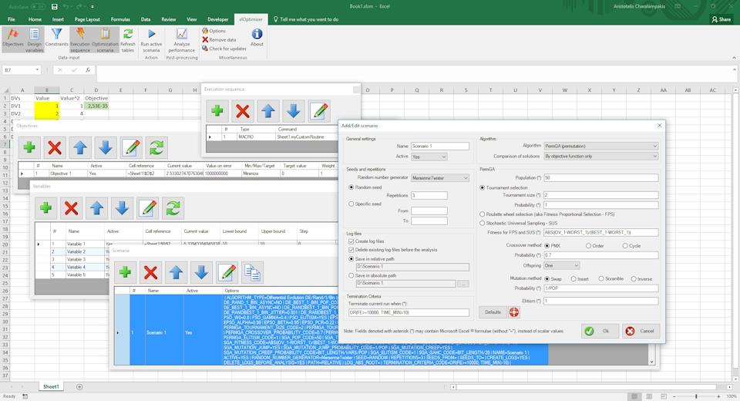740x401 pixels.
Task: Open Analyze performance chart tool
Action: [x=181, y=39]
